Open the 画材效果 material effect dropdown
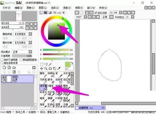156x114 pixels. 30,42
